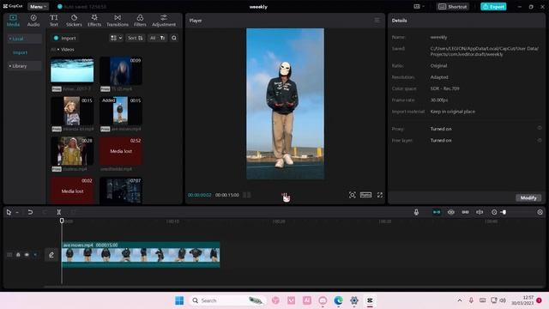This screenshot has height=309, width=549.
Task: Open the layout selector in title bar
Action: click(x=419, y=7)
